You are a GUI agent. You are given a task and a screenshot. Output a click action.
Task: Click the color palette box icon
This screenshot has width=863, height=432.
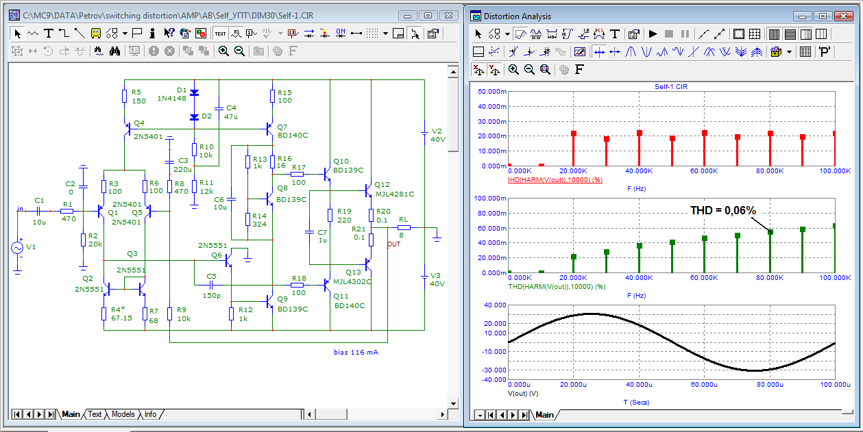click(x=776, y=52)
